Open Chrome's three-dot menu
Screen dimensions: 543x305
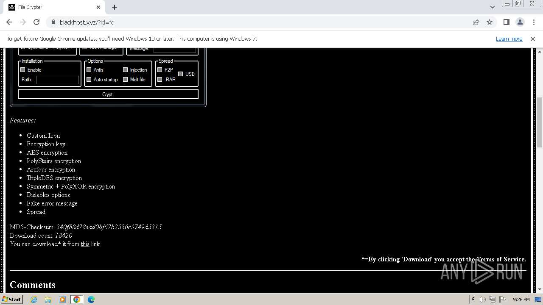pyautogui.click(x=533, y=22)
